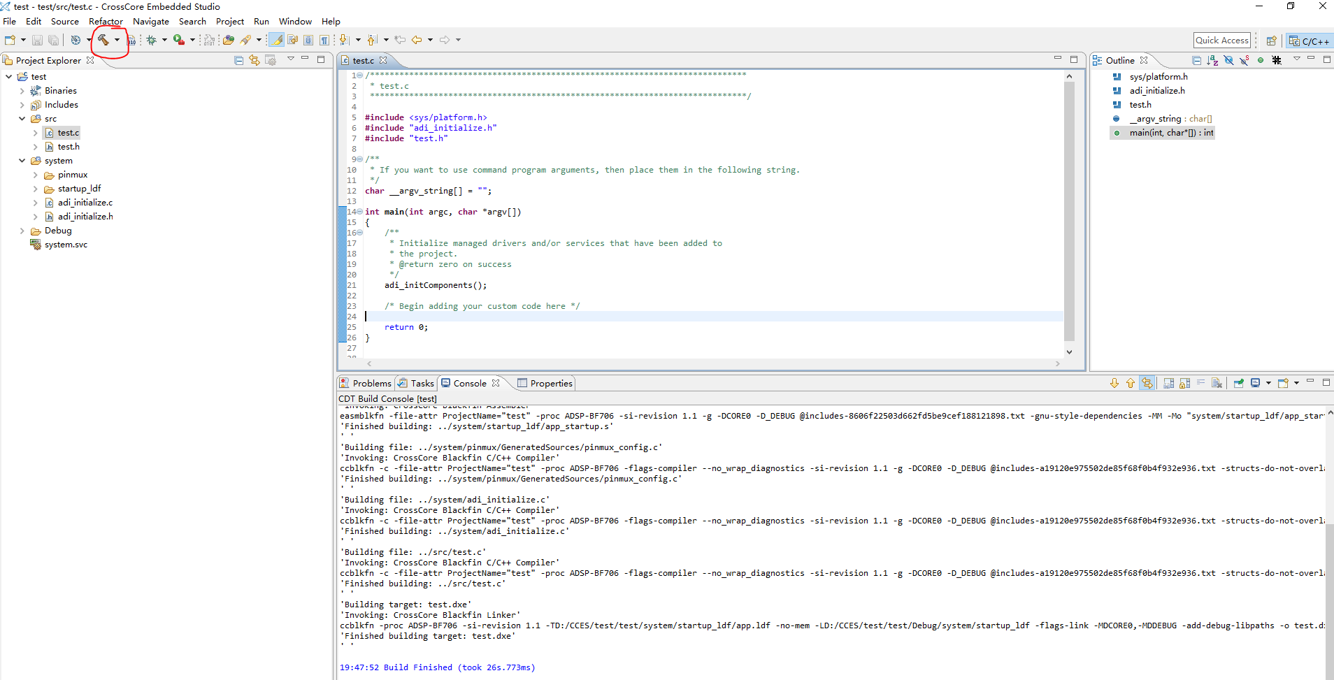Click the Quick Access field
Screen dimensions: 1334x680
click(x=1222, y=40)
